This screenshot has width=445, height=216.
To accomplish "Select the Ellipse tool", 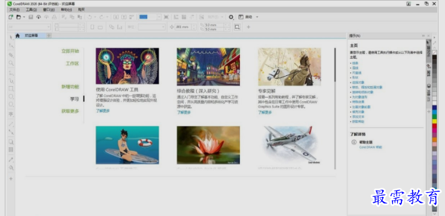I will (11, 96).
